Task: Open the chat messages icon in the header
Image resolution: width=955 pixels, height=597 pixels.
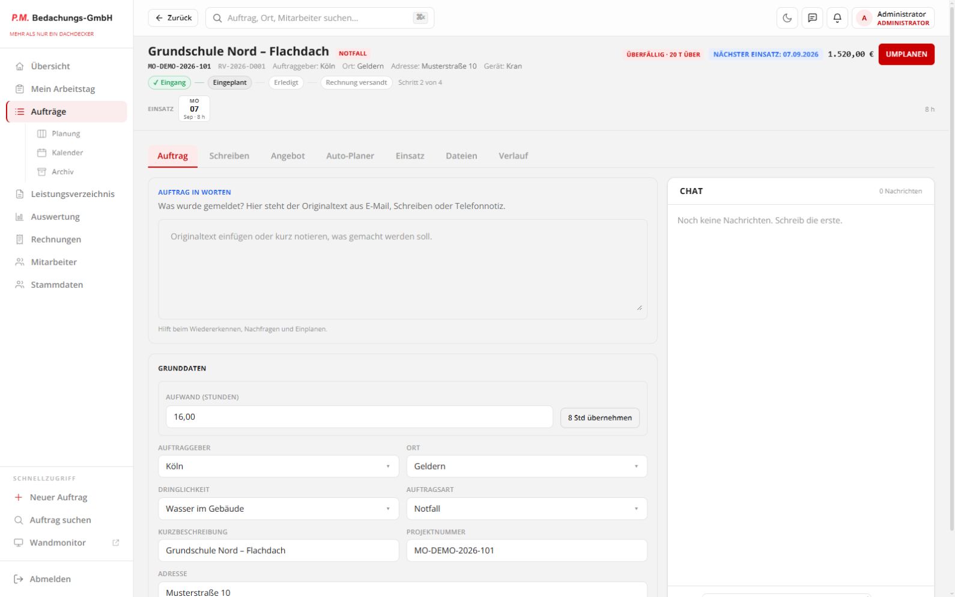Action: tap(812, 18)
